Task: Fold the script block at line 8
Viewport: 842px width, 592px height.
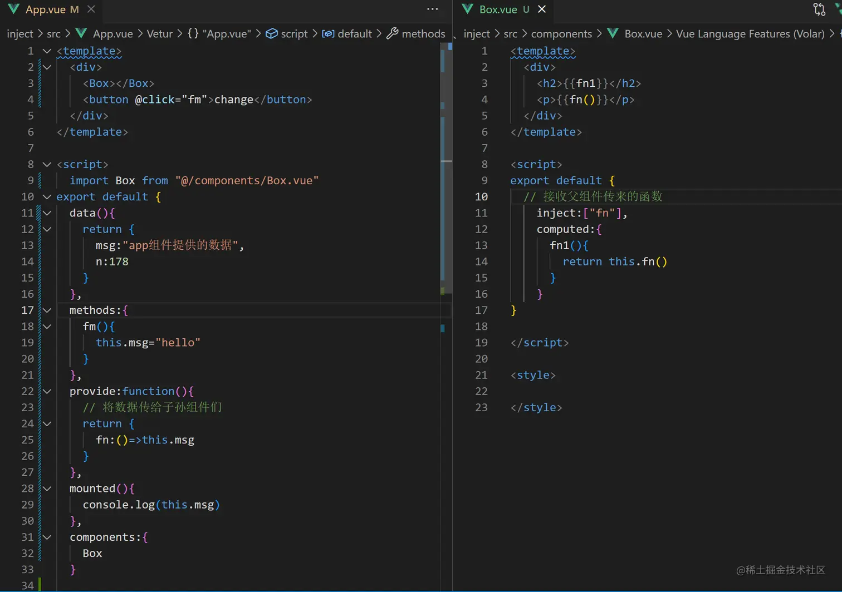Action: pos(47,164)
